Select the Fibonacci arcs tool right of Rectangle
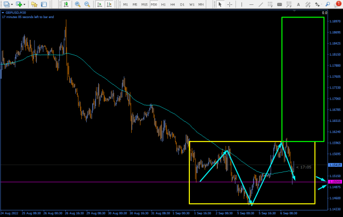Image resolution: width=343 pixels, height=217 pixels. pos(289,4)
